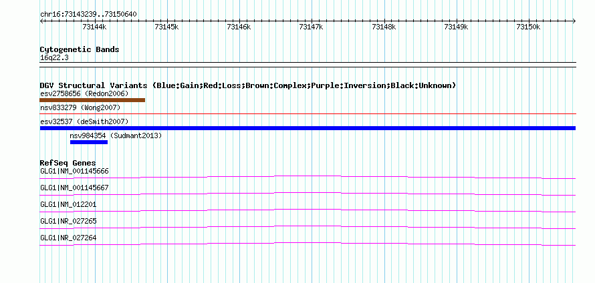Click the black cytogenetic band 16q22.3 bar
Image resolution: width=595 pixels, height=283 pixels.
click(308, 65)
